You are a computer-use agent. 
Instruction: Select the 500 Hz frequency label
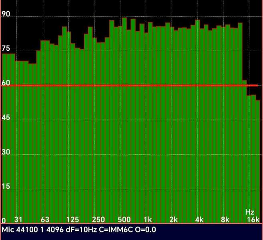[x=124, y=220]
